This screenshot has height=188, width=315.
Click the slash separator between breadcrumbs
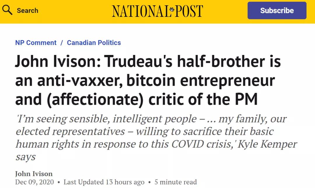tap(62, 43)
